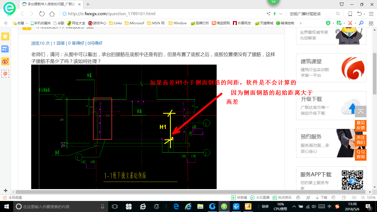Open the mail @ sidebar icon
Image resolution: width=377 pixels, height=212 pixels.
click(x=5, y=74)
